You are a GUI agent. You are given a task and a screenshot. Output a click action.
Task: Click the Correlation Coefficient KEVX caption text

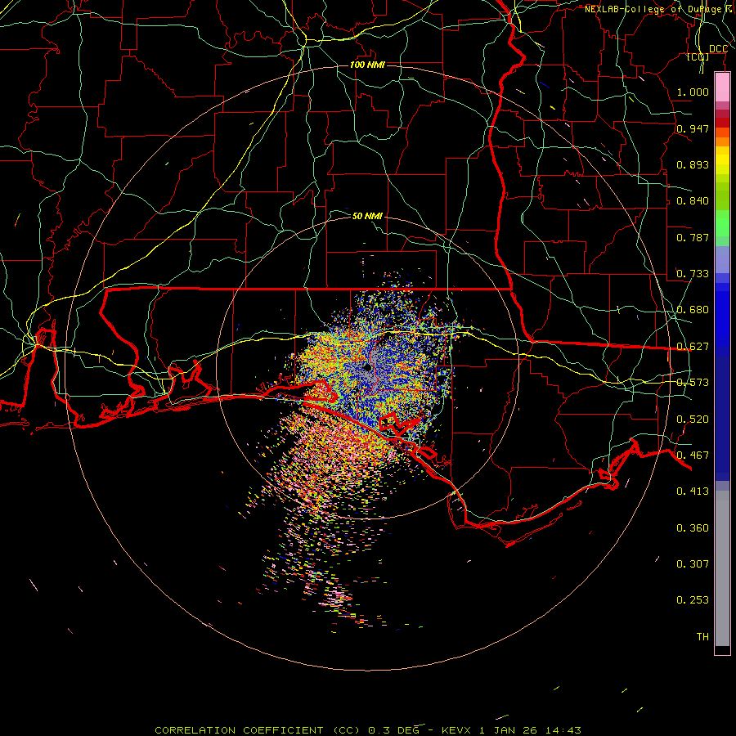click(367, 730)
